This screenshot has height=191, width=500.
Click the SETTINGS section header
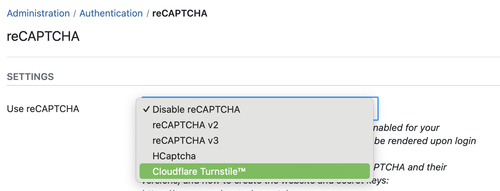click(x=30, y=77)
